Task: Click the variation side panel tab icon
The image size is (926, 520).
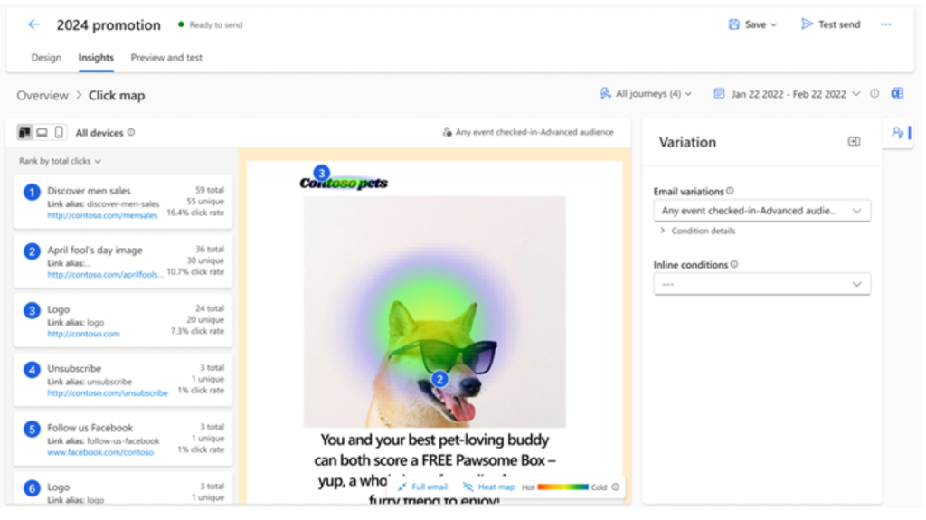Action: 898,132
